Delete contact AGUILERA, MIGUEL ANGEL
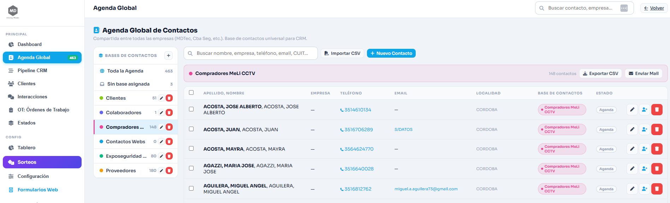 tap(657, 189)
